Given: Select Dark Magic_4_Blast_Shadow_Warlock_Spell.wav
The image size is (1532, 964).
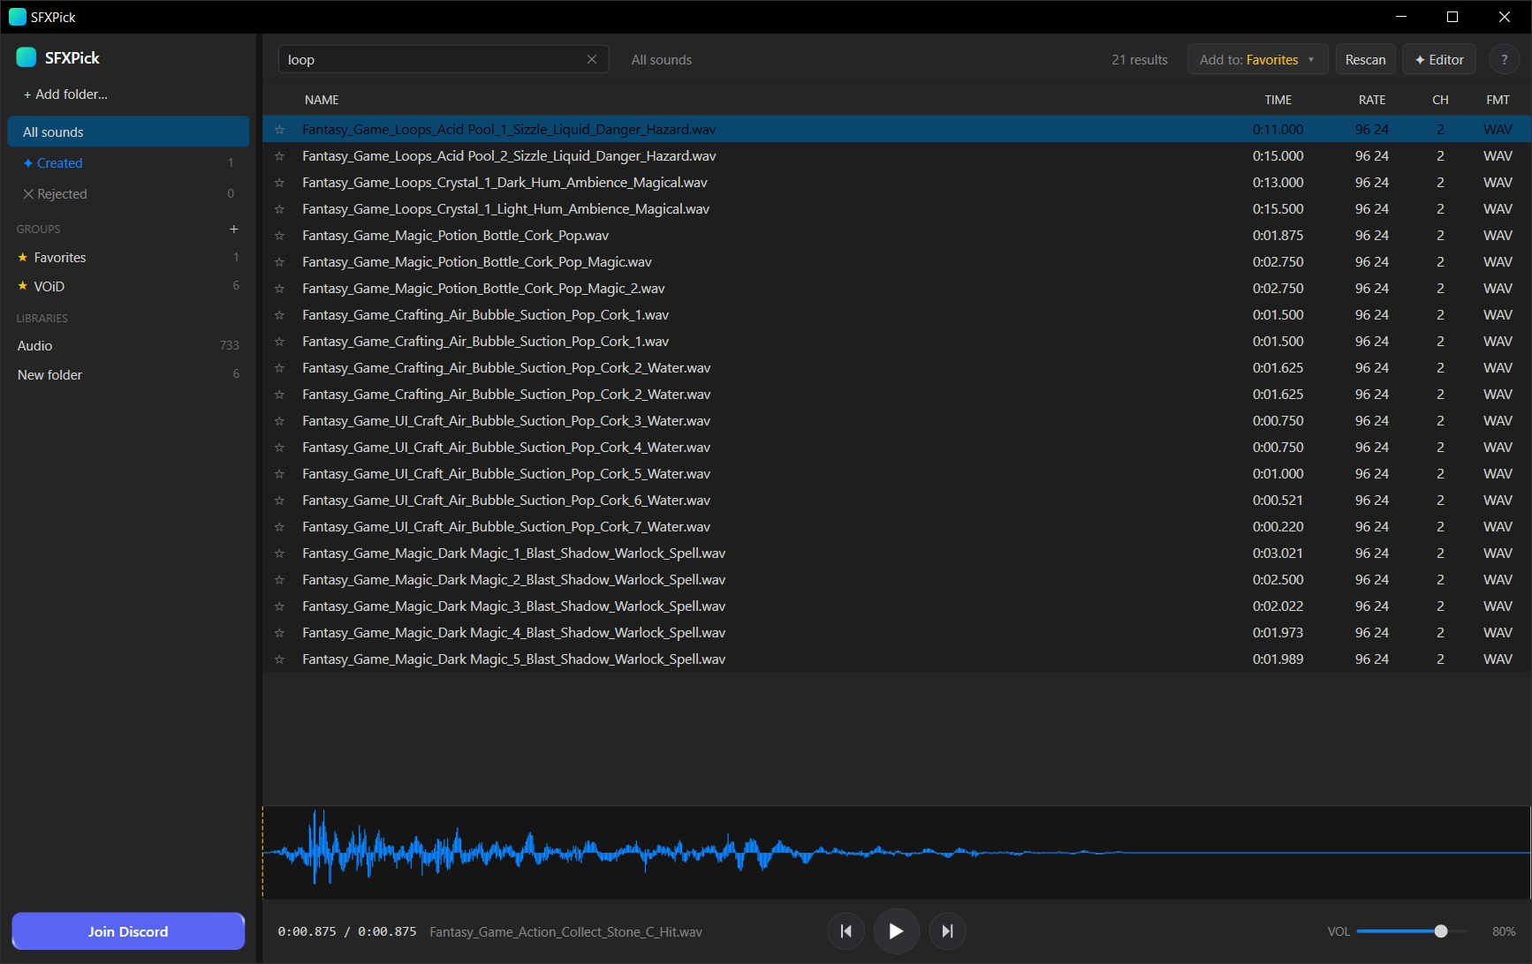Looking at the screenshot, I should [896, 633].
